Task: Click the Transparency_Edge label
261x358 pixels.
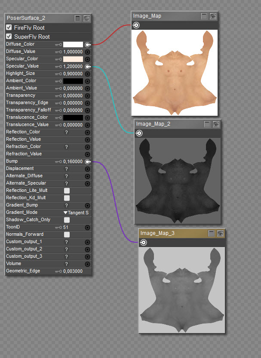Action: (27, 102)
